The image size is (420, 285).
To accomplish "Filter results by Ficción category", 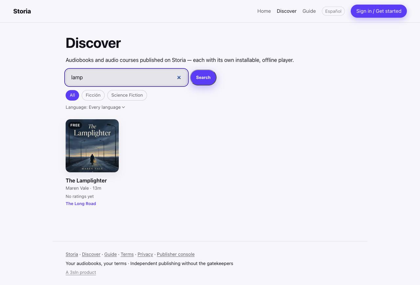I will (x=93, y=95).
